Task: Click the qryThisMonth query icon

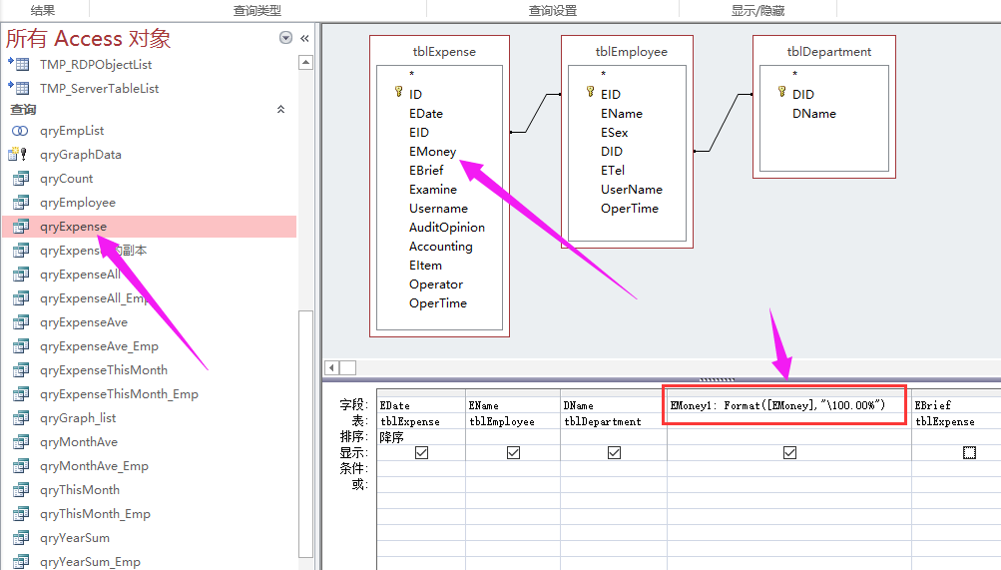Action: click(21, 489)
